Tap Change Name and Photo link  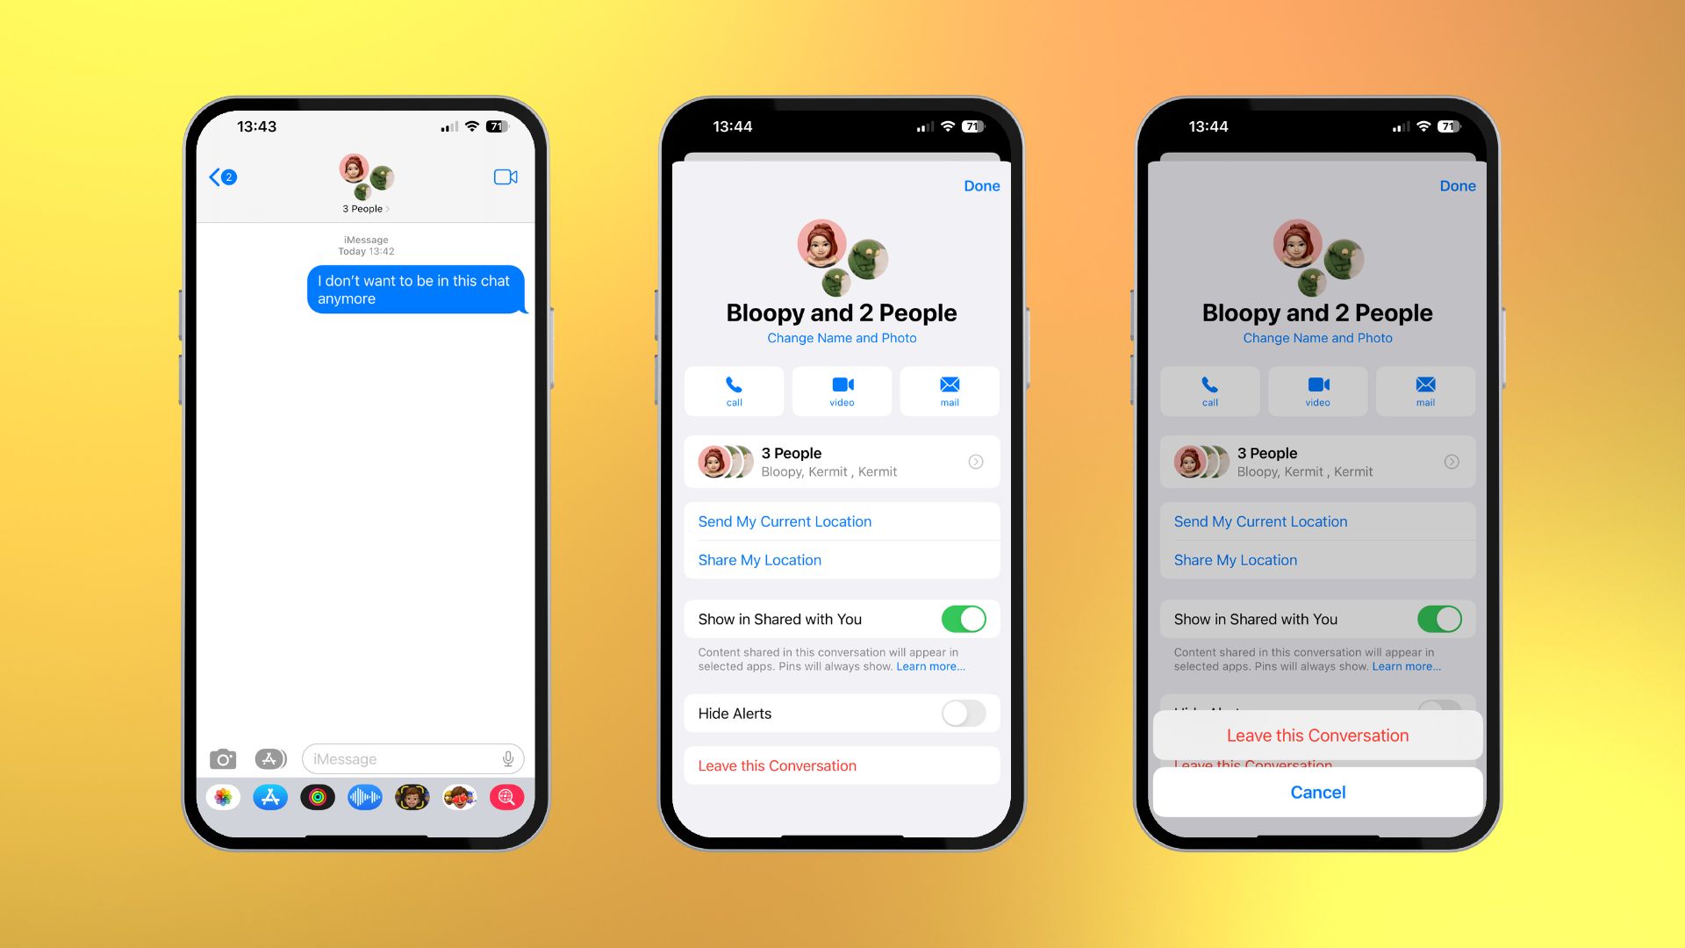tap(840, 337)
